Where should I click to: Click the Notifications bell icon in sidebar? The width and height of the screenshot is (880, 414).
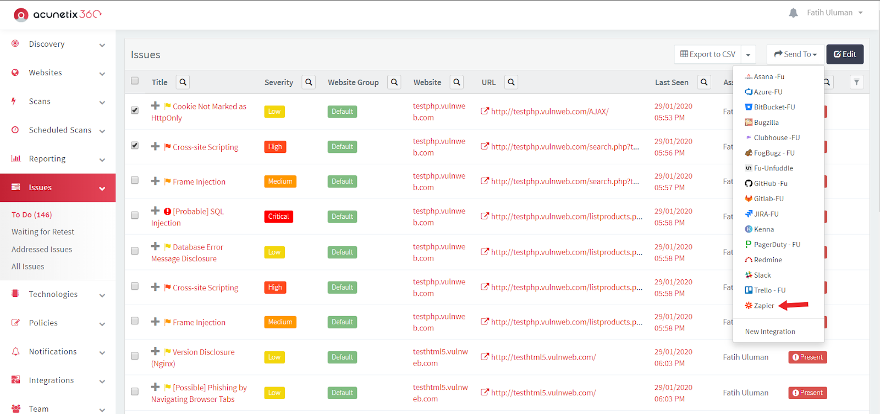click(15, 351)
